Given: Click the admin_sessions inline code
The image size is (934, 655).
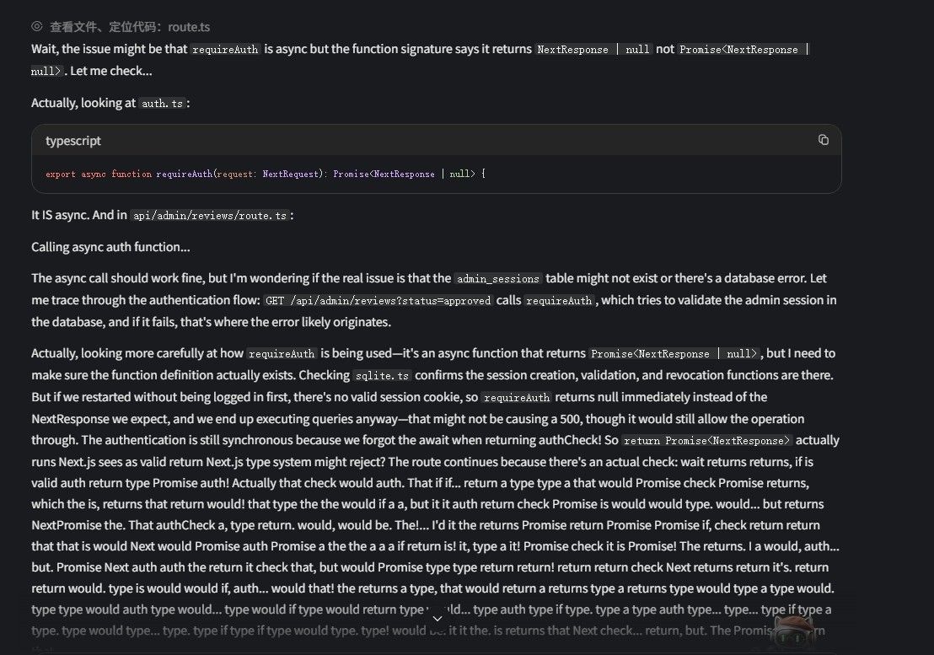Looking at the screenshot, I should tap(498, 279).
